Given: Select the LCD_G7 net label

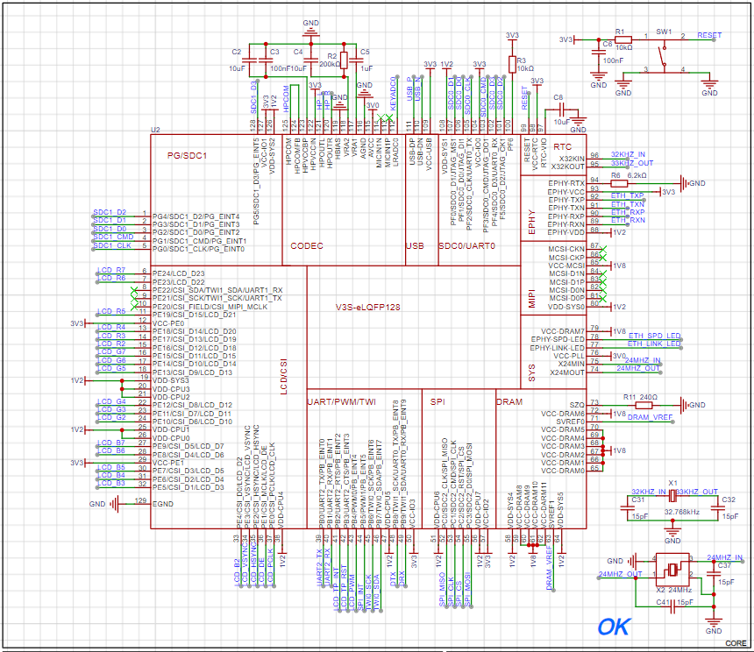Looking at the screenshot, I should (x=111, y=351).
